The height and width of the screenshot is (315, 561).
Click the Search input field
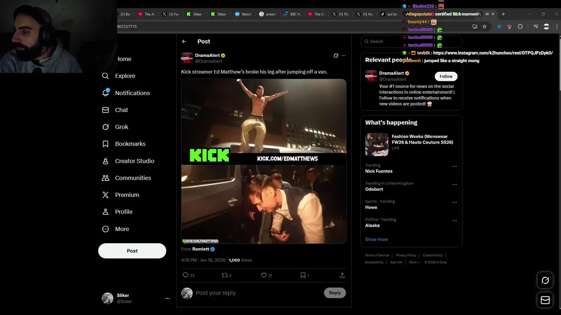click(411, 41)
